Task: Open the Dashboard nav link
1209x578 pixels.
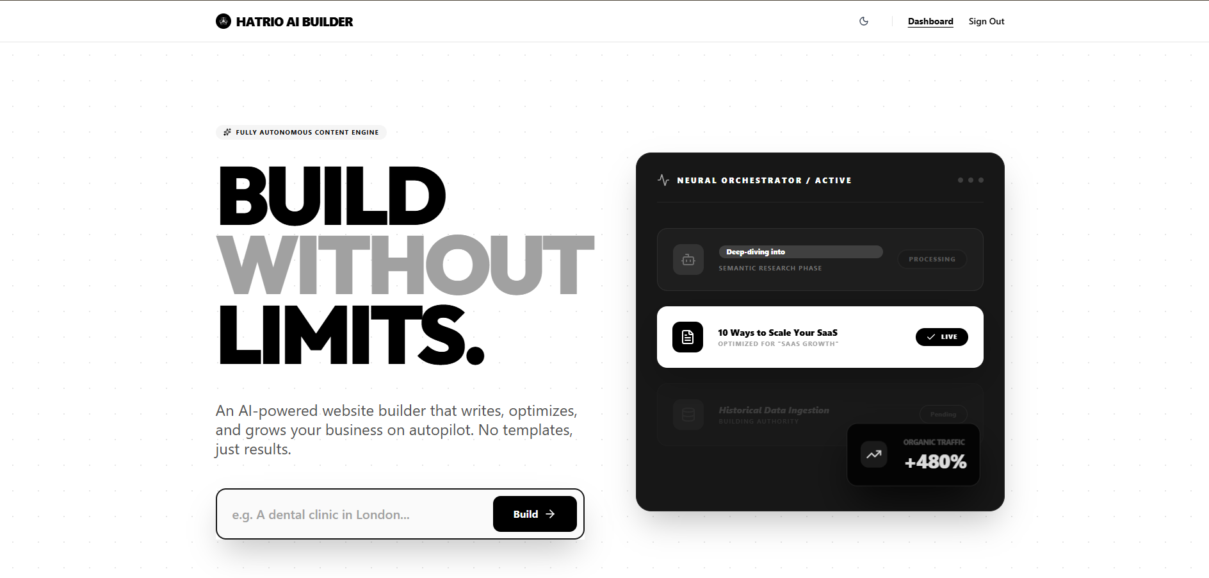Action: (930, 21)
